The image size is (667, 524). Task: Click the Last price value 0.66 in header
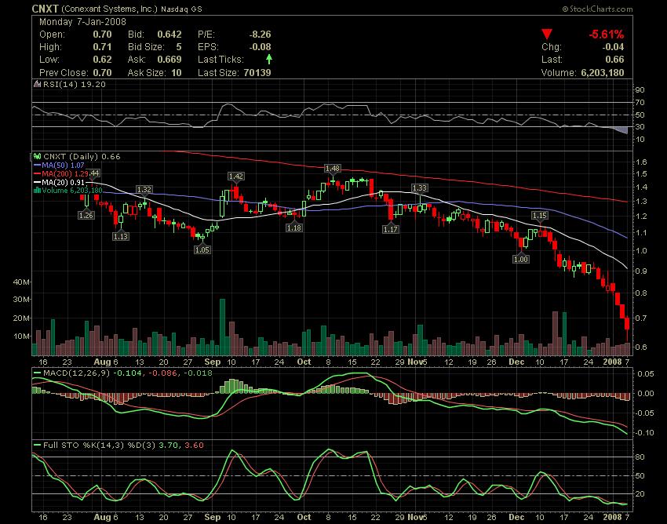pos(614,60)
